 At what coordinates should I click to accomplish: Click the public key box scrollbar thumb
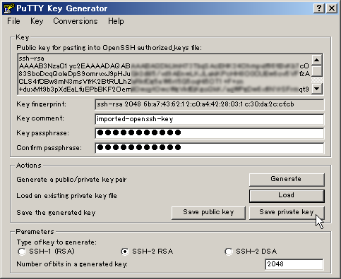pyautogui.click(x=317, y=71)
